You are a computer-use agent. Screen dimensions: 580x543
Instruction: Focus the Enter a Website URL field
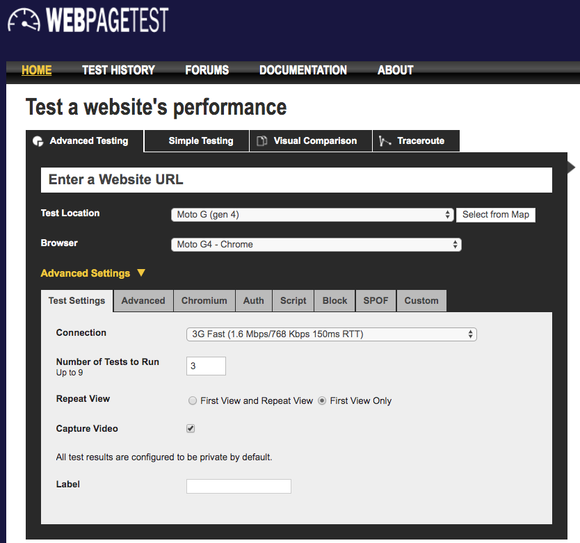tap(296, 180)
